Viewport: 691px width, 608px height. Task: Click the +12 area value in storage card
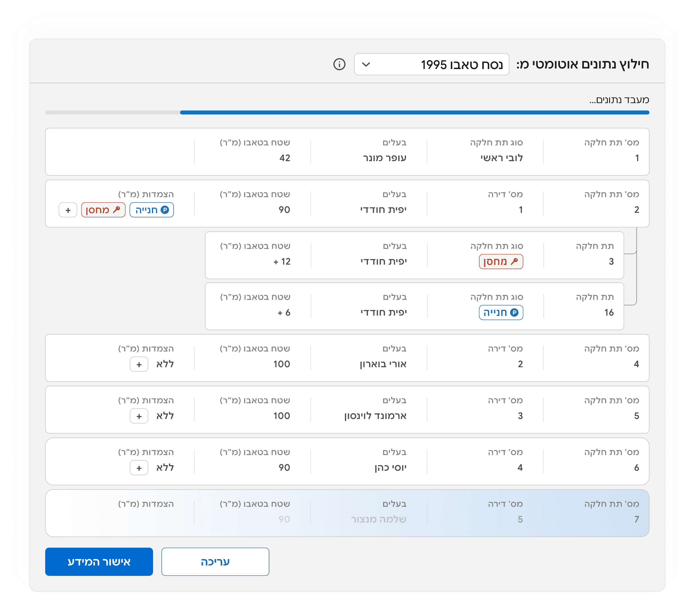click(x=282, y=261)
